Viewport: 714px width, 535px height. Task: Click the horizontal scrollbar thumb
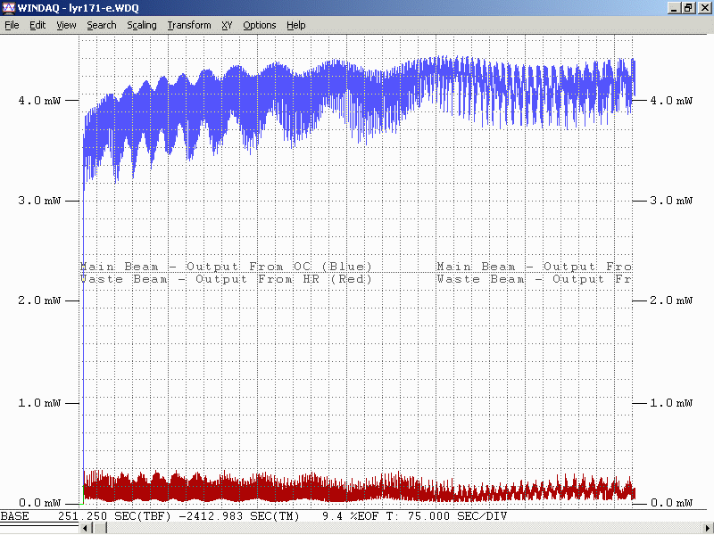pyautogui.click(x=99, y=529)
